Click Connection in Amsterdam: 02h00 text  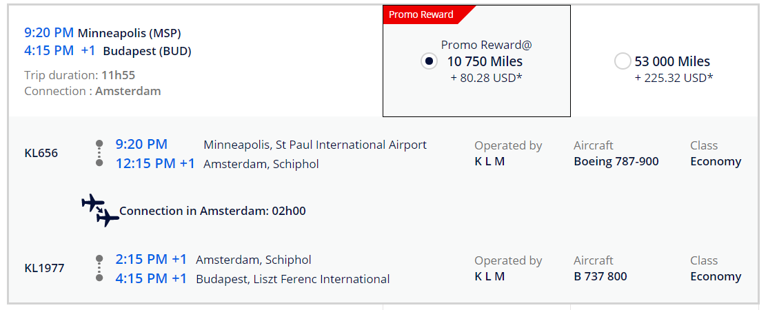(212, 211)
